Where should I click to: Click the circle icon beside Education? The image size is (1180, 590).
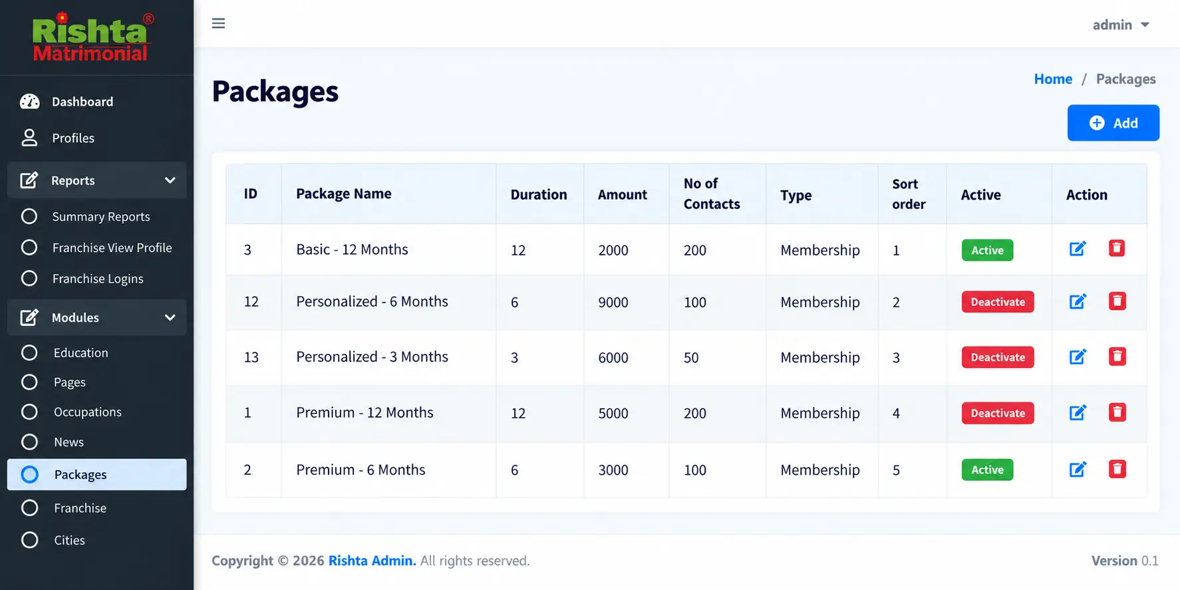29,353
